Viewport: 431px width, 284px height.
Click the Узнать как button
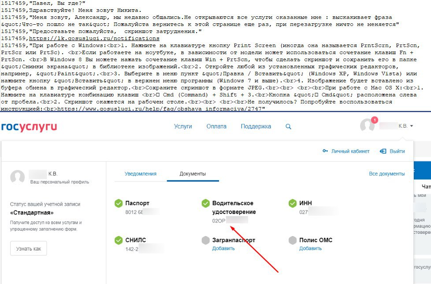point(29,249)
